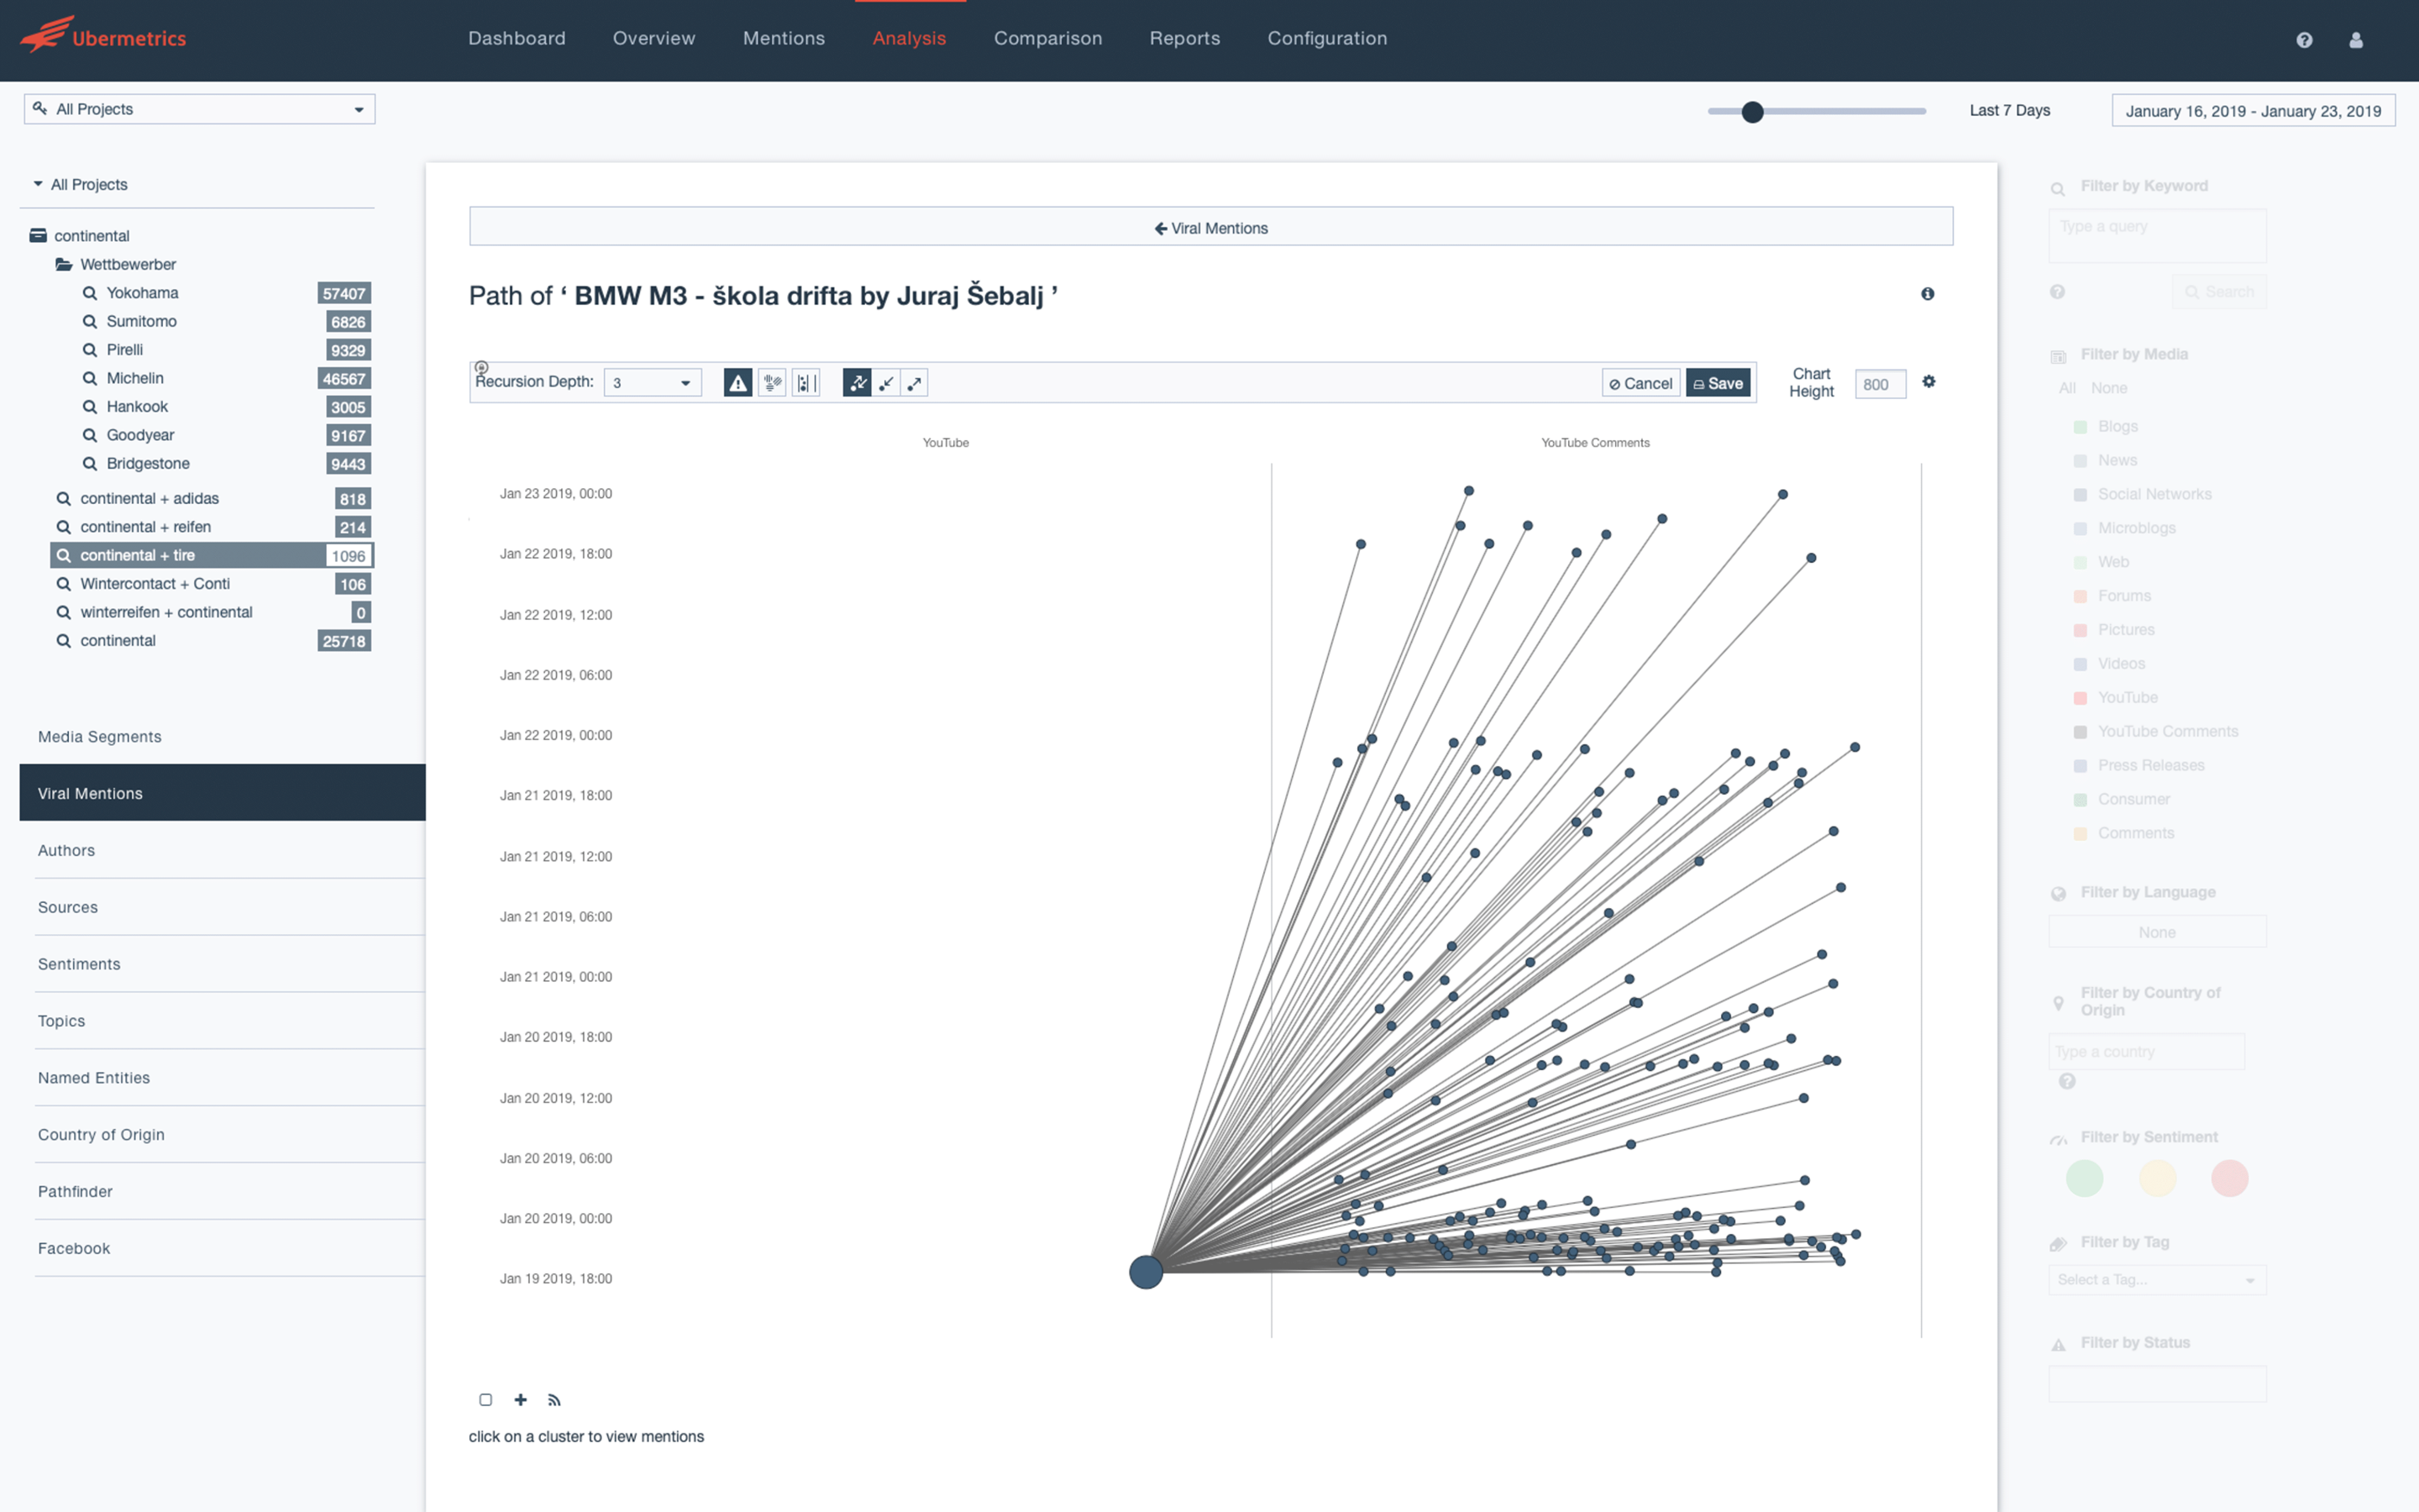Screen dimensions: 2419x1512
Task: Toggle the Forums media filter
Action: (2081, 596)
